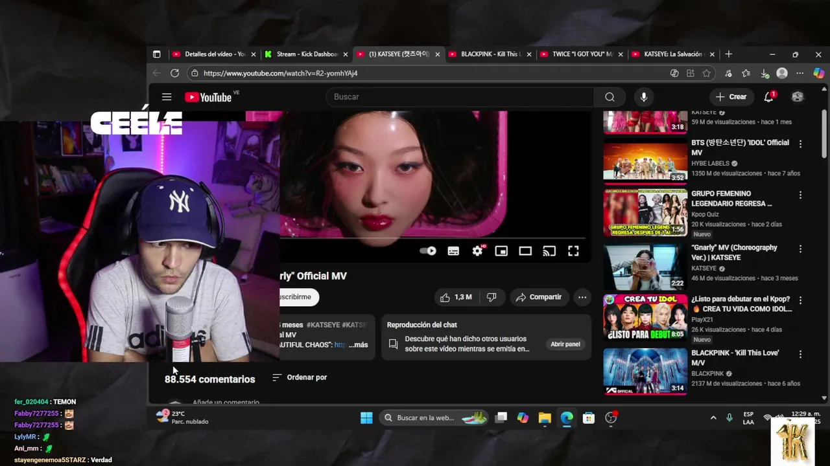Enter fullscreen on the video player
Screen dimensions: 830x466
pyautogui.click(x=573, y=251)
